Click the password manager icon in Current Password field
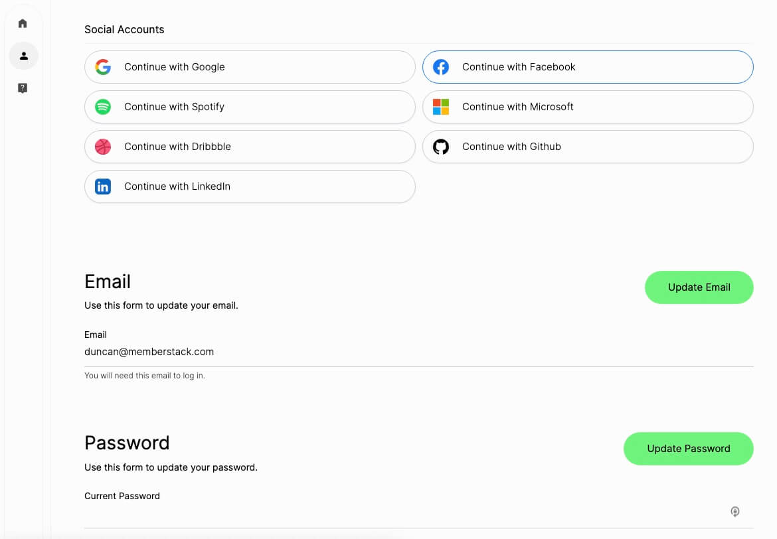Screen dimensions: 777x539 click(x=734, y=511)
